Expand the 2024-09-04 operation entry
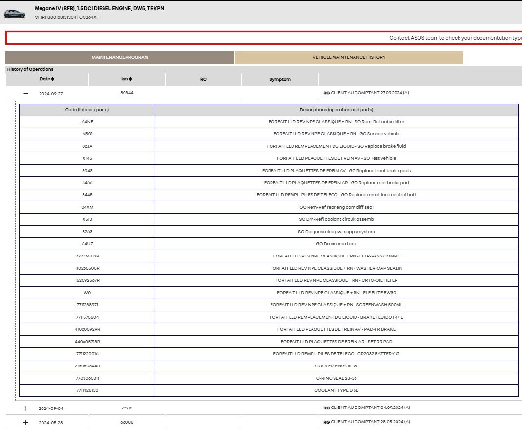The image size is (522, 429). click(x=25, y=408)
